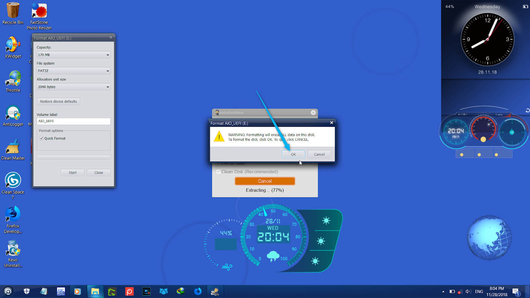
Task: Open the Windows Start menu
Action: [8, 291]
